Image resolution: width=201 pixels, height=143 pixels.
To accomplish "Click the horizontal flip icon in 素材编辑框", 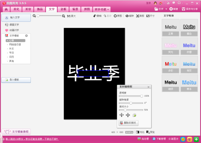I will [121, 115].
